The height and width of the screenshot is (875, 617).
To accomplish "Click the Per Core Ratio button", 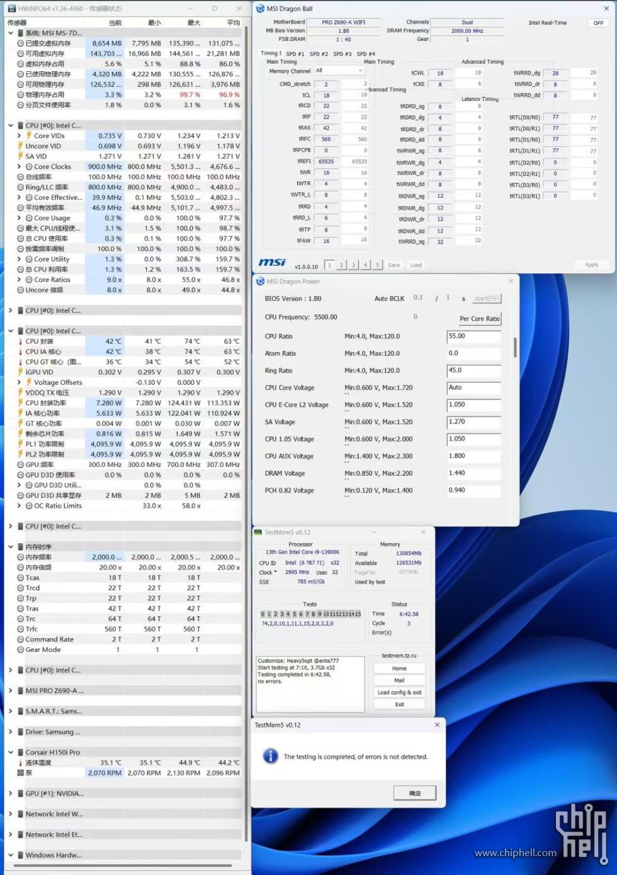I will coord(479,319).
